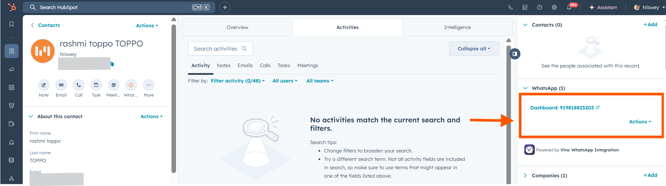The width and height of the screenshot is (666, 186).
Task: Select the Tasks sub-tab
Action: [284, 65]
